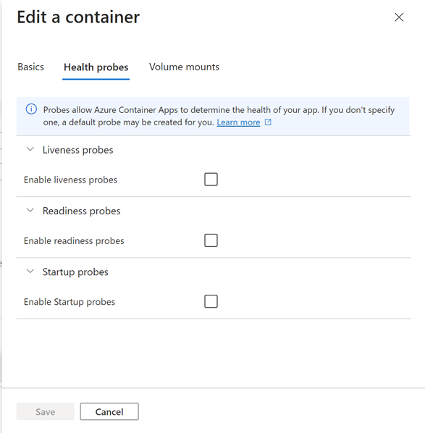Click the Cancel button
The height and width of the screenshot is (433, 425).
[x=109, y=411]
